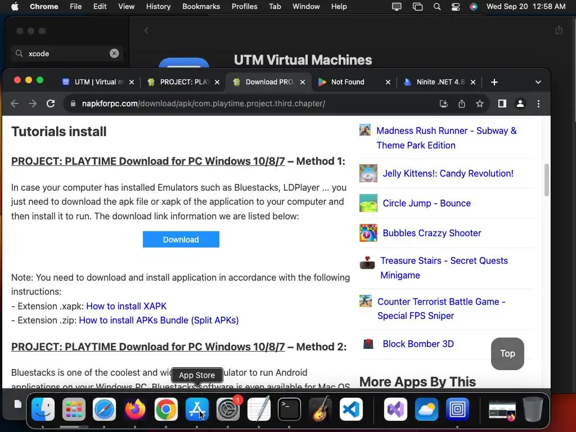This screenshot has width=576, height=432.
Task: Click the Chrome page scrollbar thumb
Action: point(547,180)
